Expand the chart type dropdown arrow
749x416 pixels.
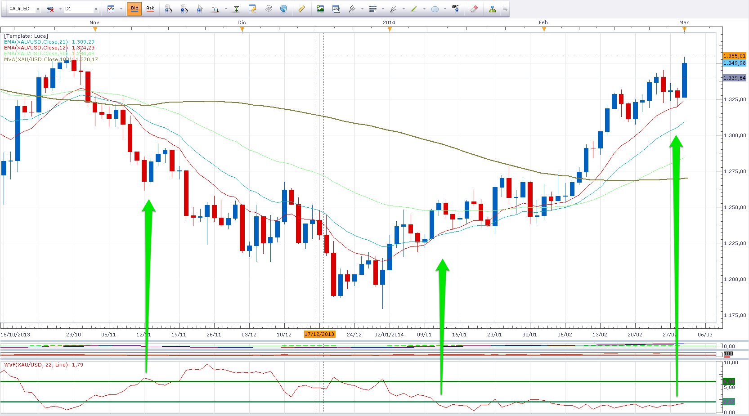121,9
